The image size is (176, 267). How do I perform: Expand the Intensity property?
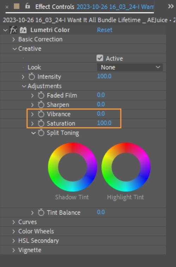tap(23, 77)
